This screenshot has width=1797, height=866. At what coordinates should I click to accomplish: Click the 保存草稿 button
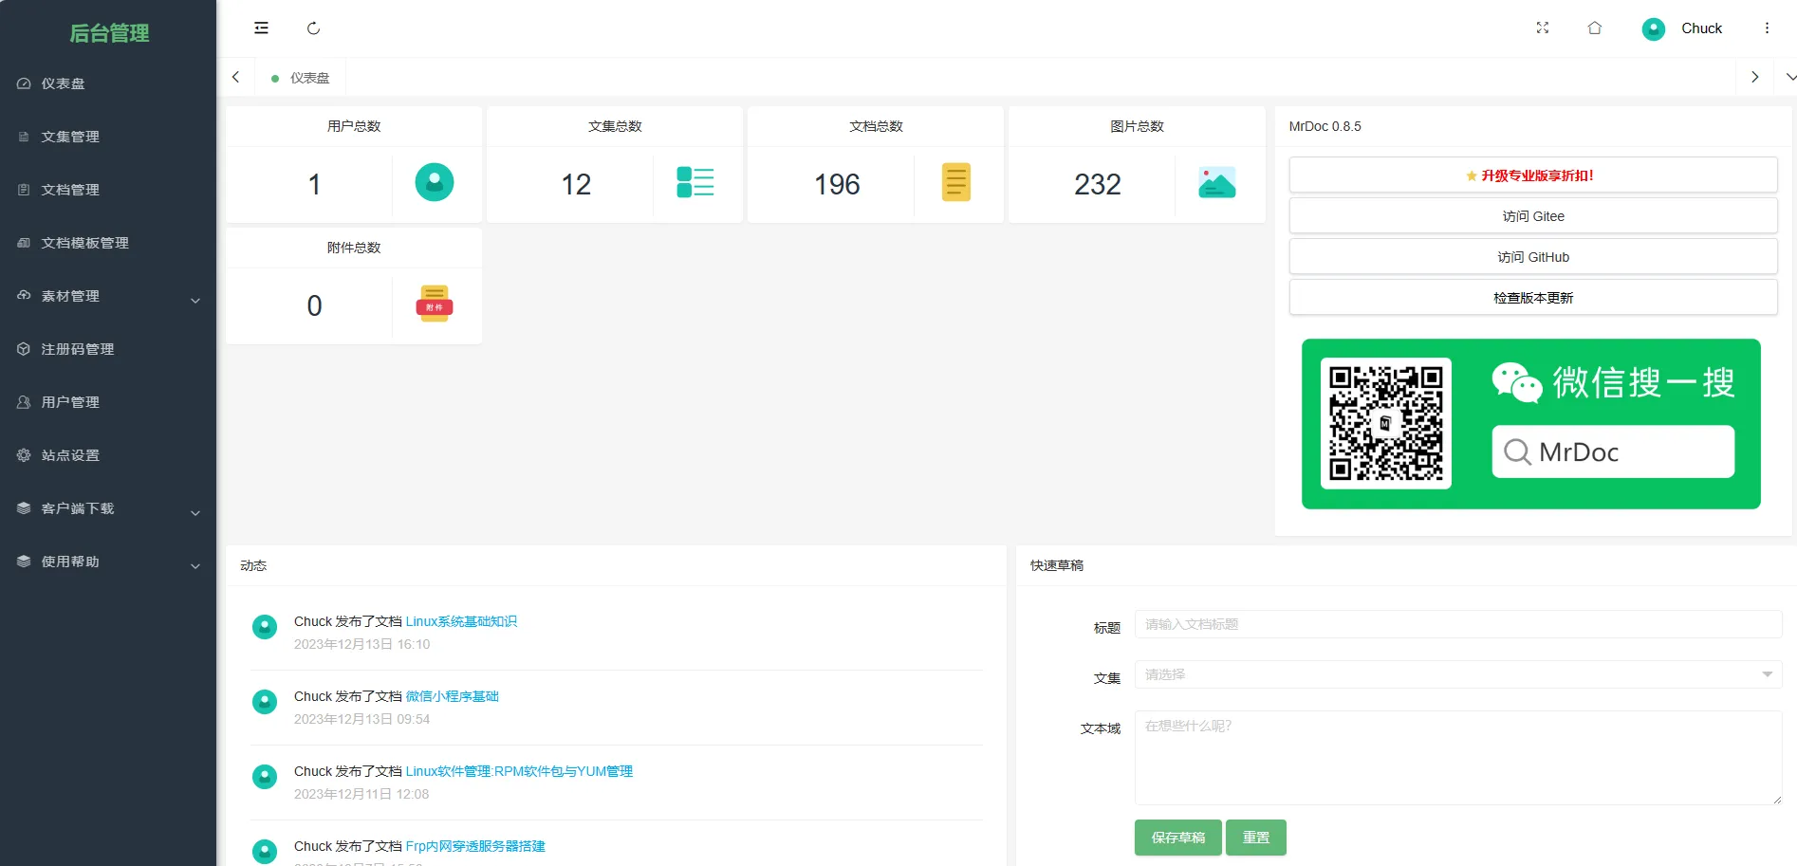coord(1177,838)
